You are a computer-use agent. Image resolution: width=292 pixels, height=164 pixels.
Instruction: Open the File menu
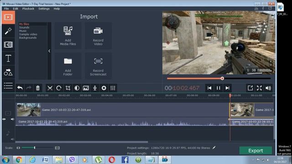[6, 9]
